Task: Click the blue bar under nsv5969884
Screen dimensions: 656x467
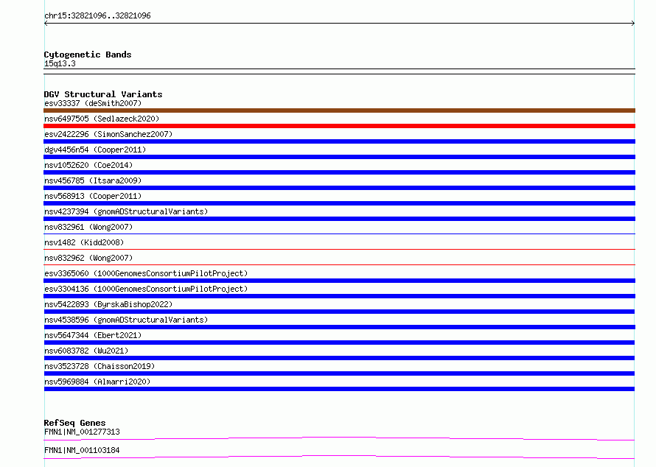Action: (339, 389)
